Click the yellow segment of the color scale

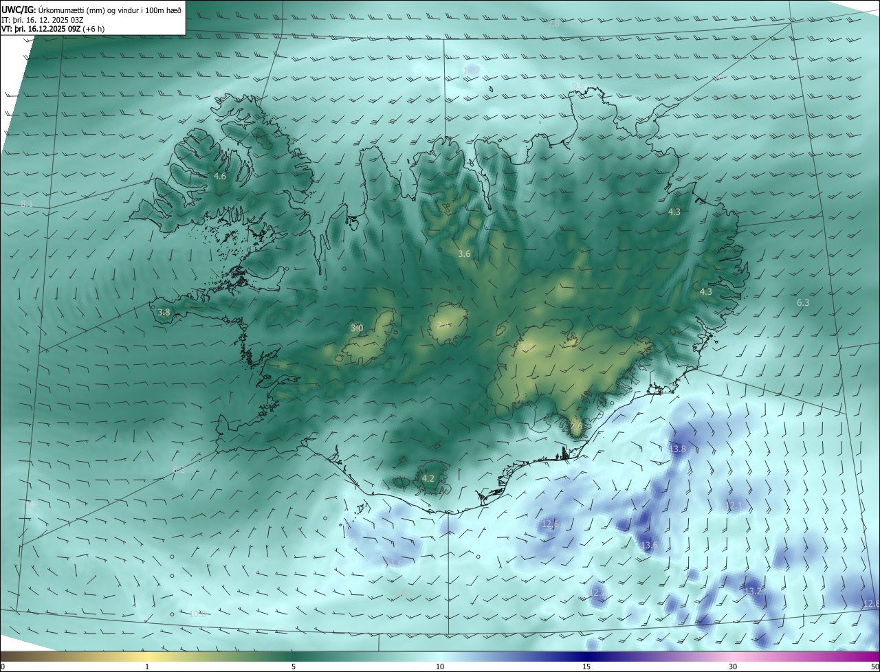click(x=147, y=657)
